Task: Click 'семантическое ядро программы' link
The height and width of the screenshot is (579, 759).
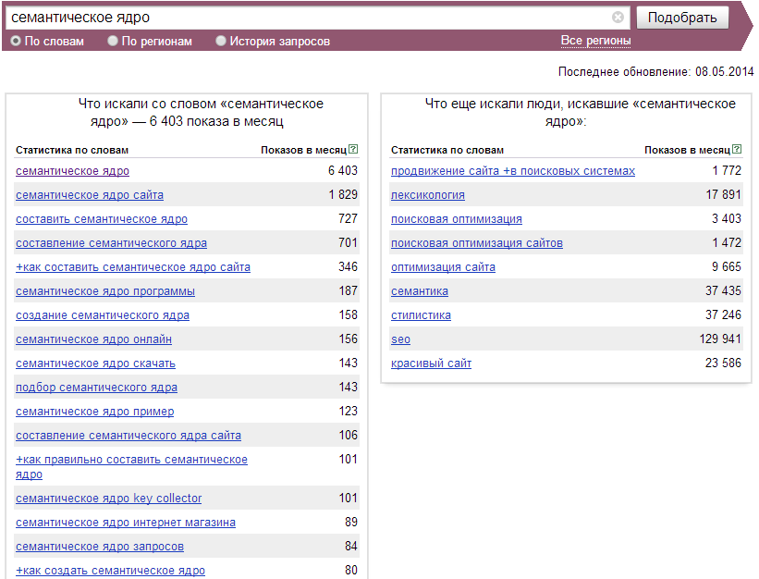Action: [105, 291]
